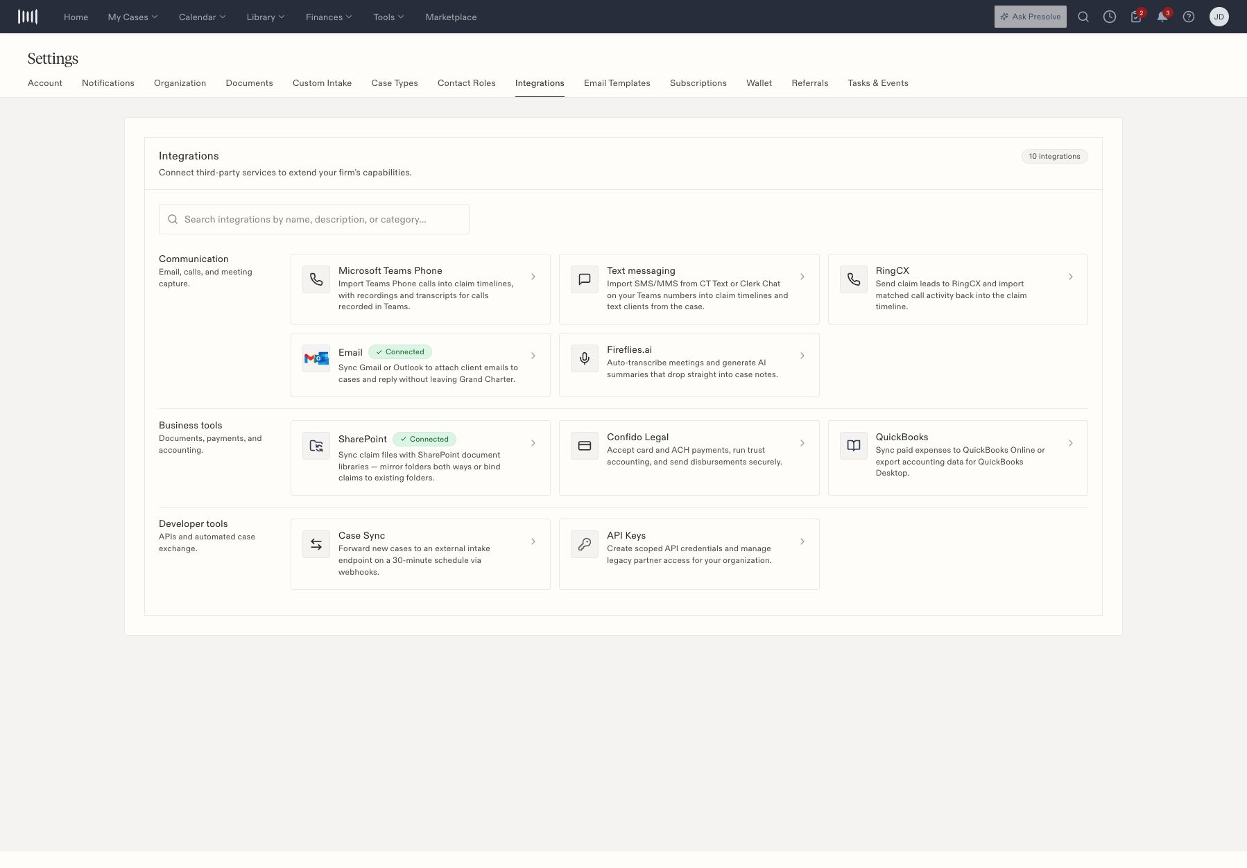Click the Case Sync arrows icon
The height and width of the screenshot is (868, 1247).
[316, 544]
